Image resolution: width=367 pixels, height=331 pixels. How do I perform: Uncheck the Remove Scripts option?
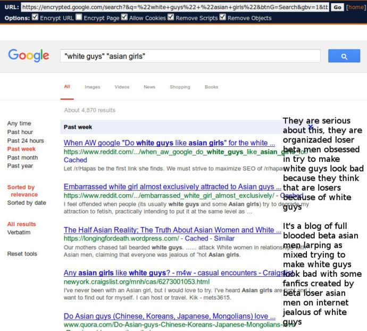coord(171,17)
